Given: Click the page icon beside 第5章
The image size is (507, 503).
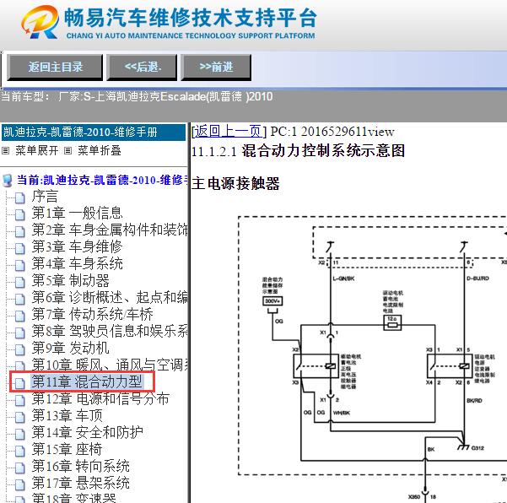Looking at the screenshot, I should click(x=19, y=282).
